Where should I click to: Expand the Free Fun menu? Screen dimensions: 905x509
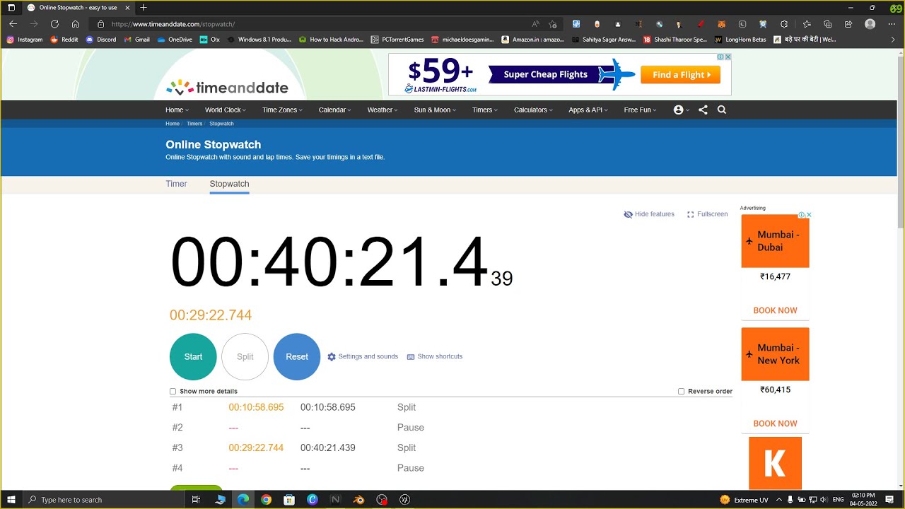tap(640, 110)
